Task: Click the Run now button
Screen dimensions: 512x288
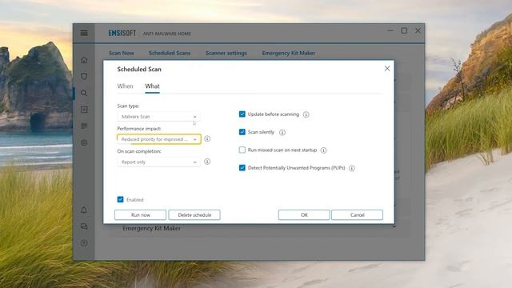Action: [141, 215]
